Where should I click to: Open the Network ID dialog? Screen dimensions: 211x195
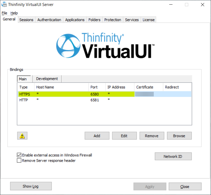pyautogui.click(x=173, y=156)
